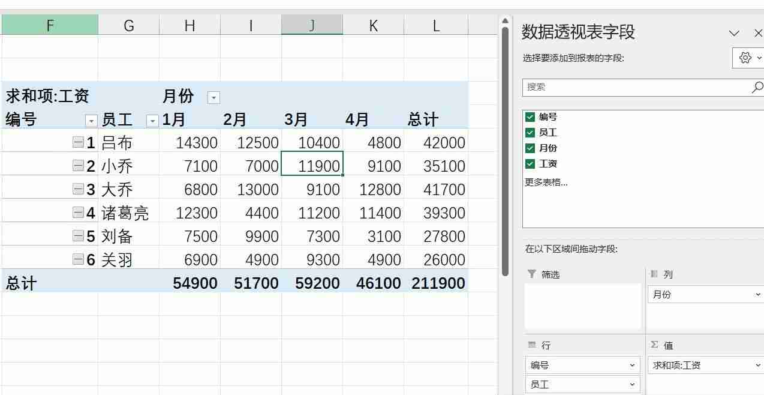Click the rows icon beside 行 label
This screenshot has width=764, height=395.
click(533, 345)
